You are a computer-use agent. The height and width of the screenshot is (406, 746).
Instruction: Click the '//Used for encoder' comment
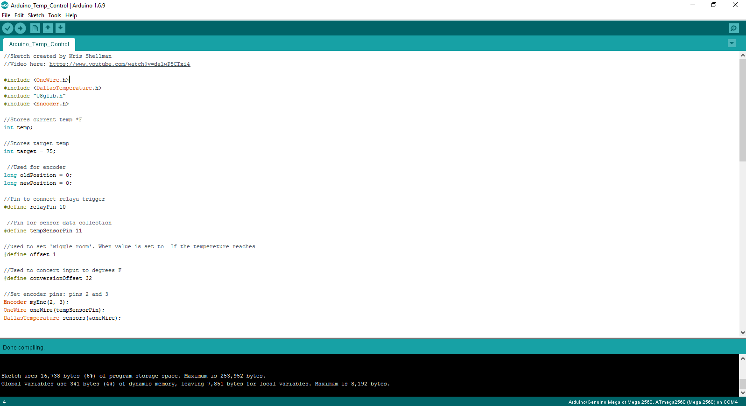pos(36,168)
